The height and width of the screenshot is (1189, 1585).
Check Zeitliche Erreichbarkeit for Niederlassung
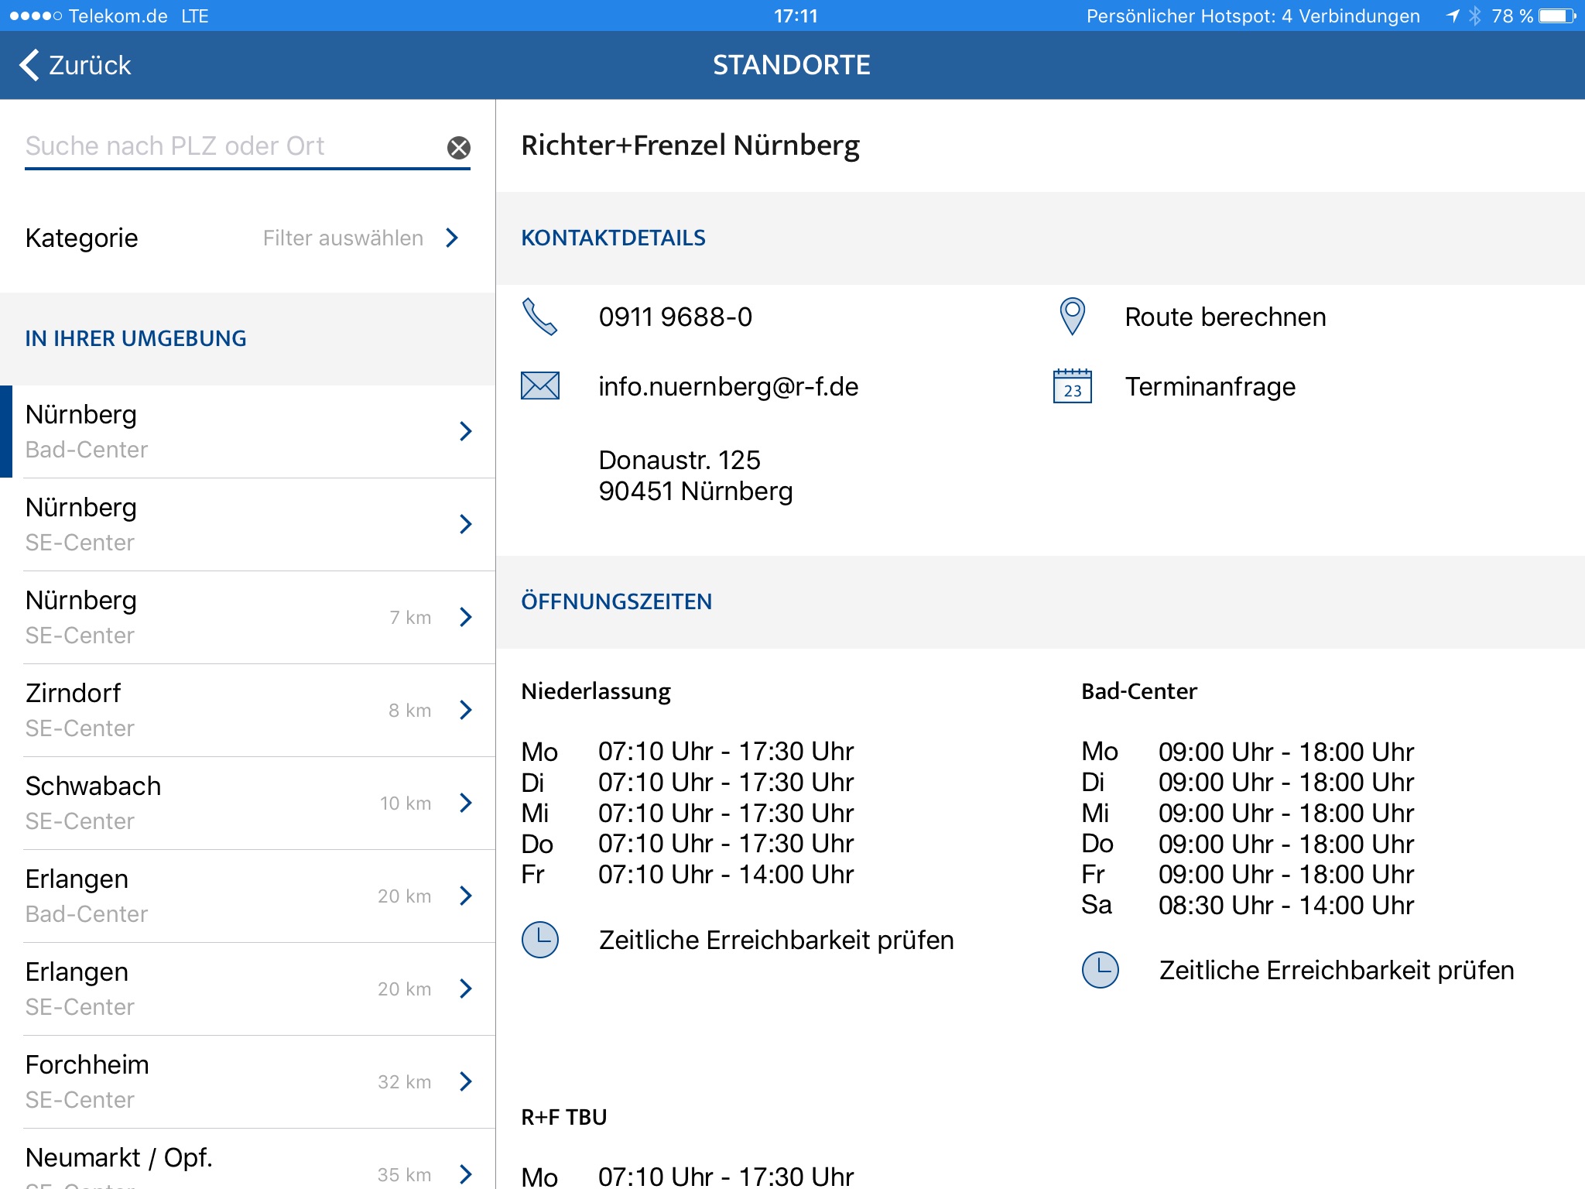point(776,940)
